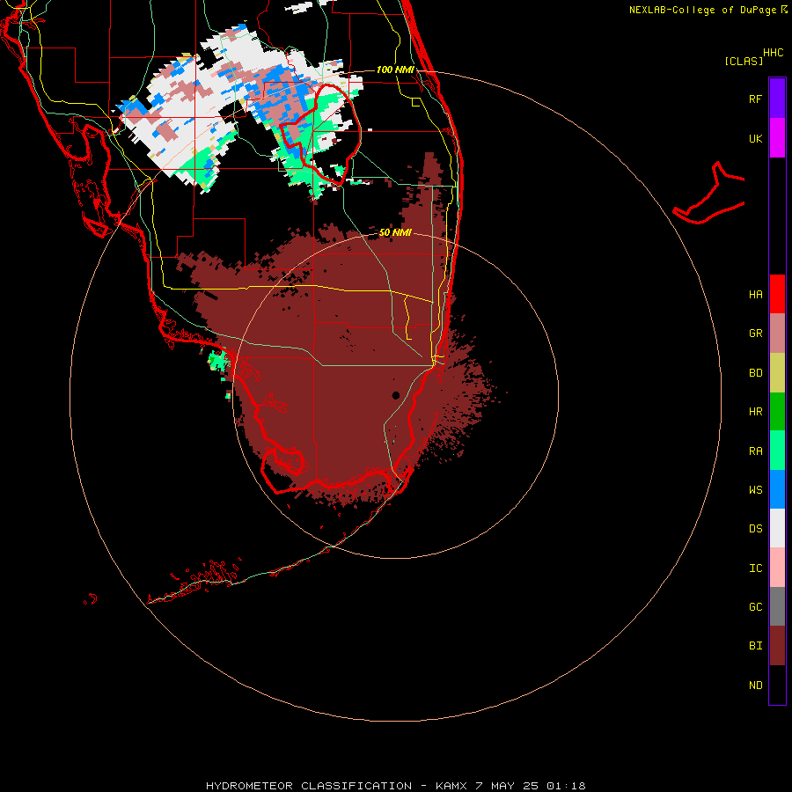
Task: Select the GR dusty-pink legend swatch
Action: tap(777, 334)
